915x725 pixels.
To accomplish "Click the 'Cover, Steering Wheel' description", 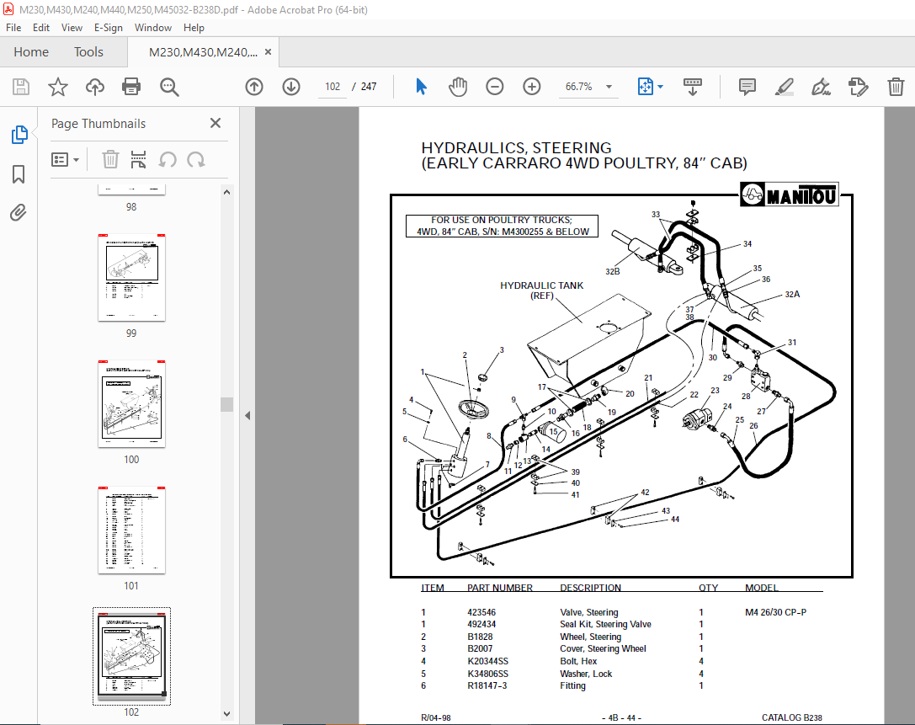I will tap(603, 648).
